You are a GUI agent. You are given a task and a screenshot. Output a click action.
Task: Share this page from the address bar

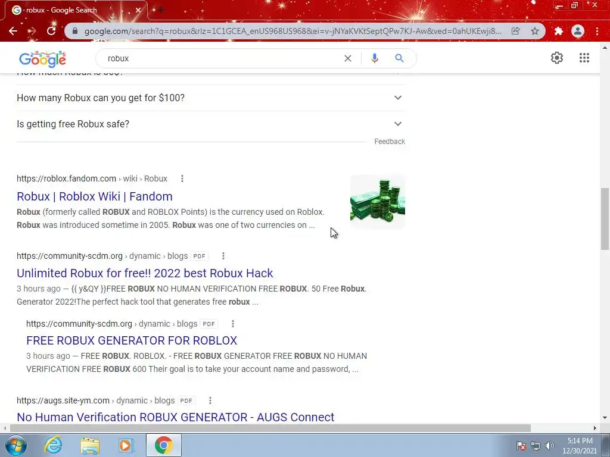(x=515, y=31)
